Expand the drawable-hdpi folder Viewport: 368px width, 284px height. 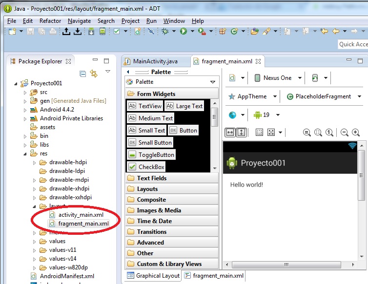[x=34, y=163]
